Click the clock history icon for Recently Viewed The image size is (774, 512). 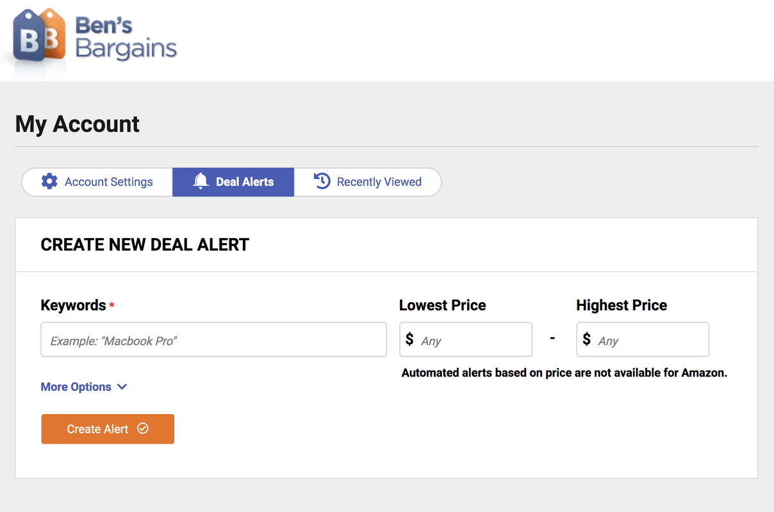[322, 181]
